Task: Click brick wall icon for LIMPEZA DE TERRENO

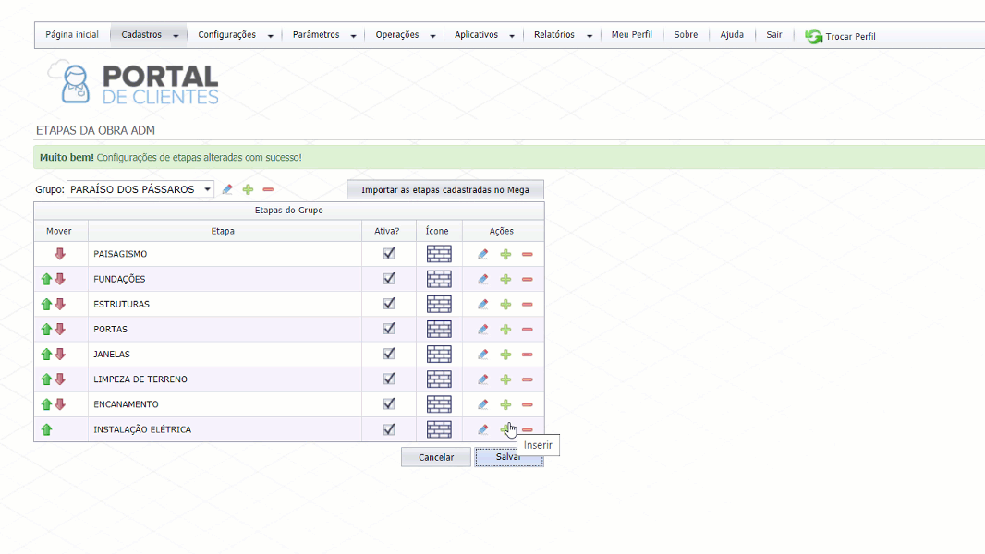Action: (439, 379)
